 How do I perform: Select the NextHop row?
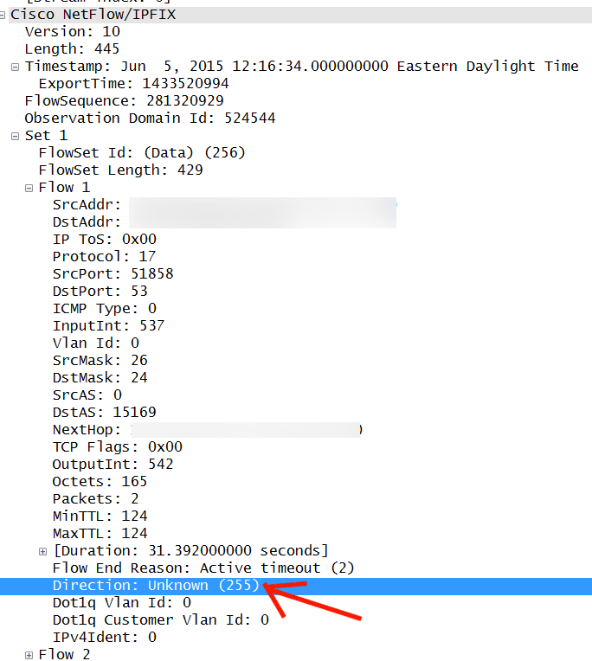coord(208,430)
